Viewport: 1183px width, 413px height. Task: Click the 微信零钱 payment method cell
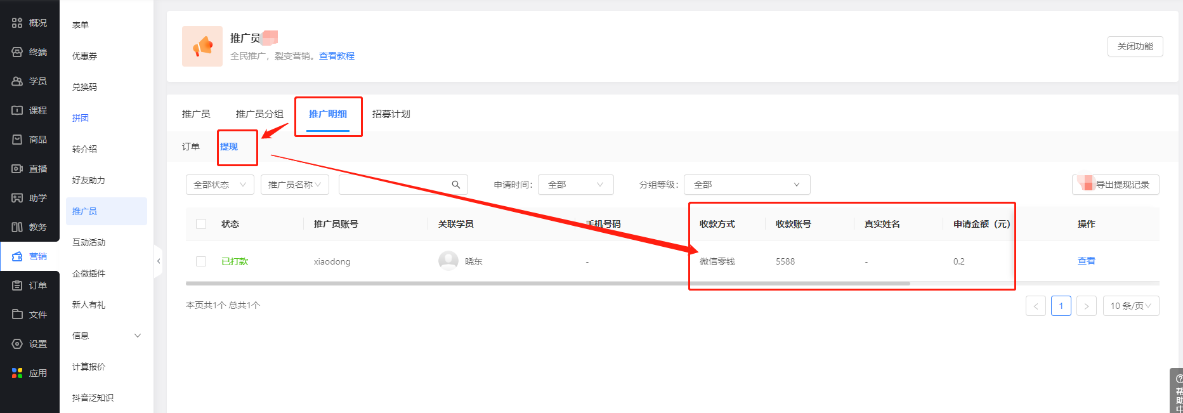[x=717, y=261]
